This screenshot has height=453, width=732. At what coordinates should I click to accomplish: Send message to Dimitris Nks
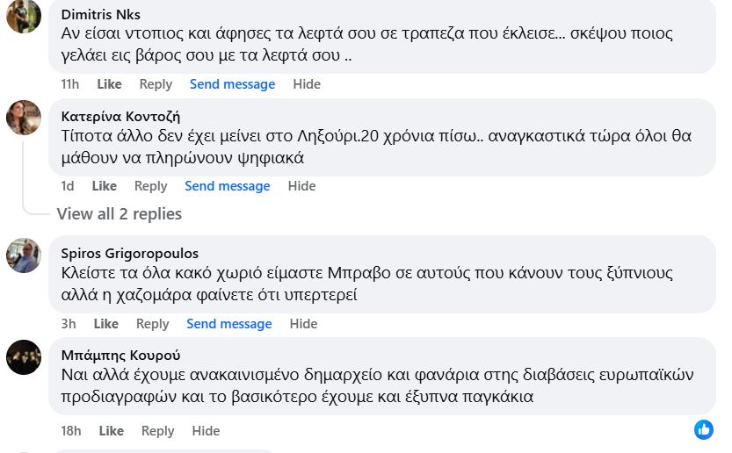click(x=232, y=84)
